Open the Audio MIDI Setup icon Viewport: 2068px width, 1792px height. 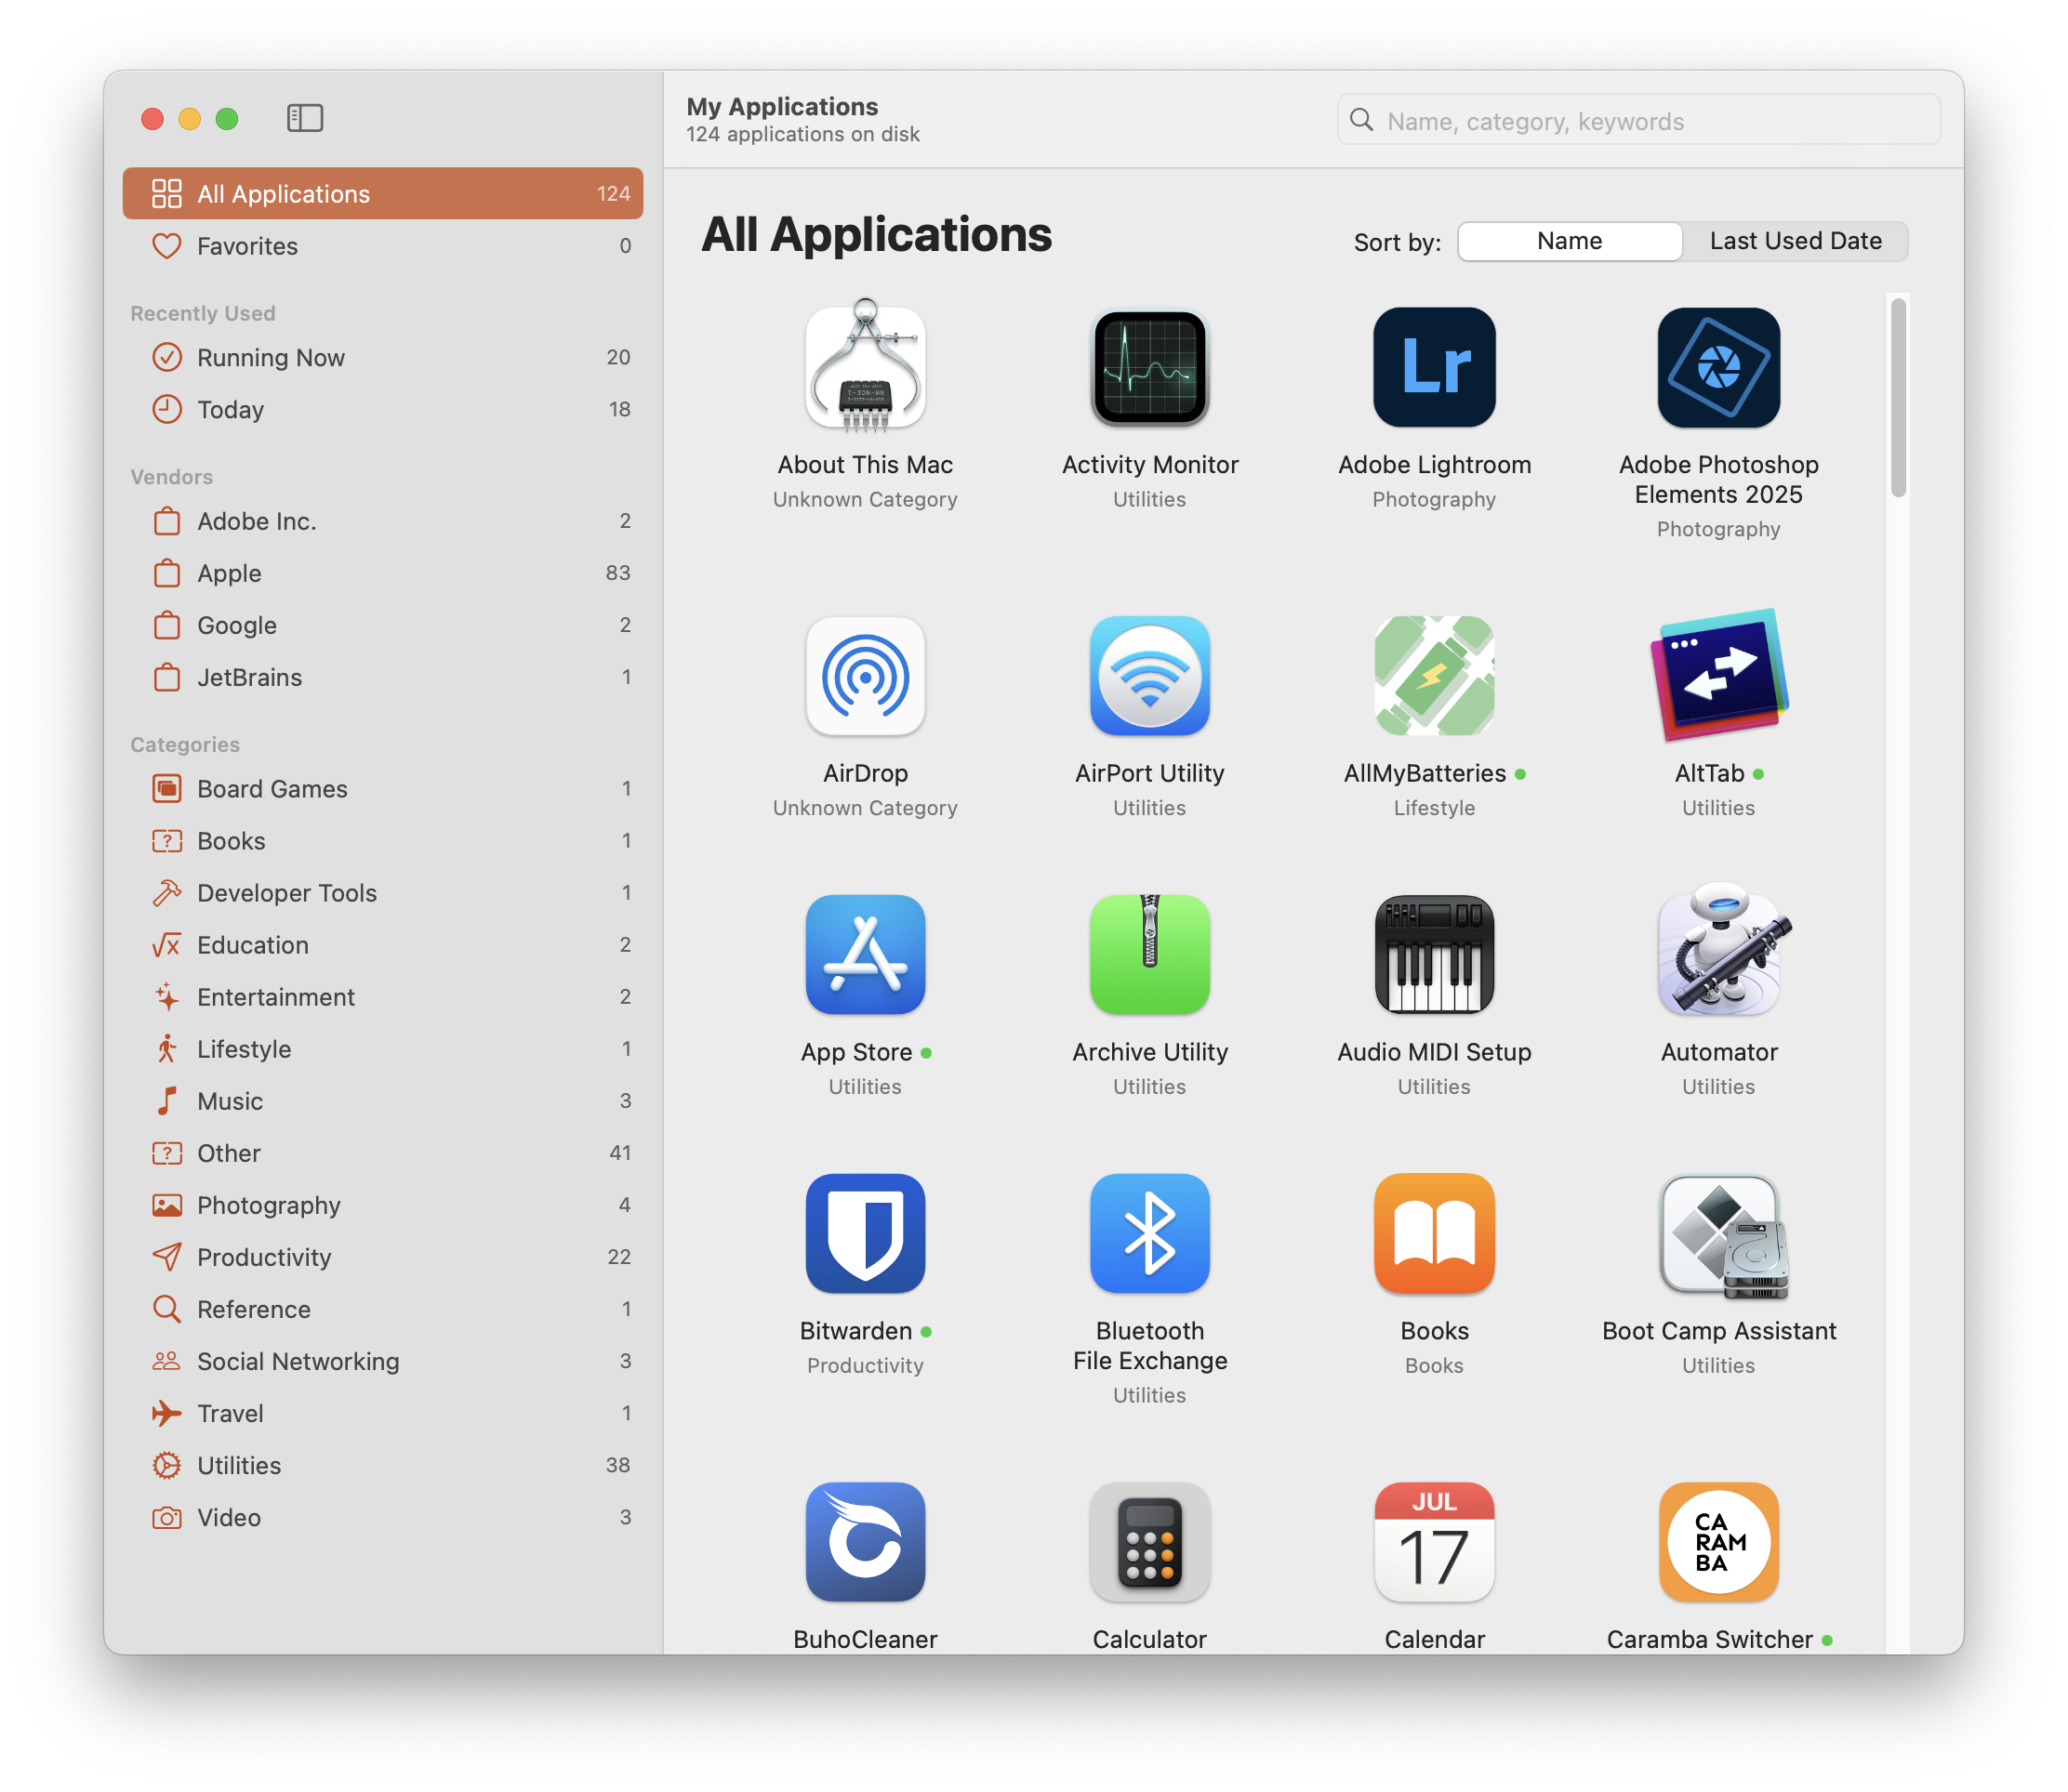coord(1434,954)
